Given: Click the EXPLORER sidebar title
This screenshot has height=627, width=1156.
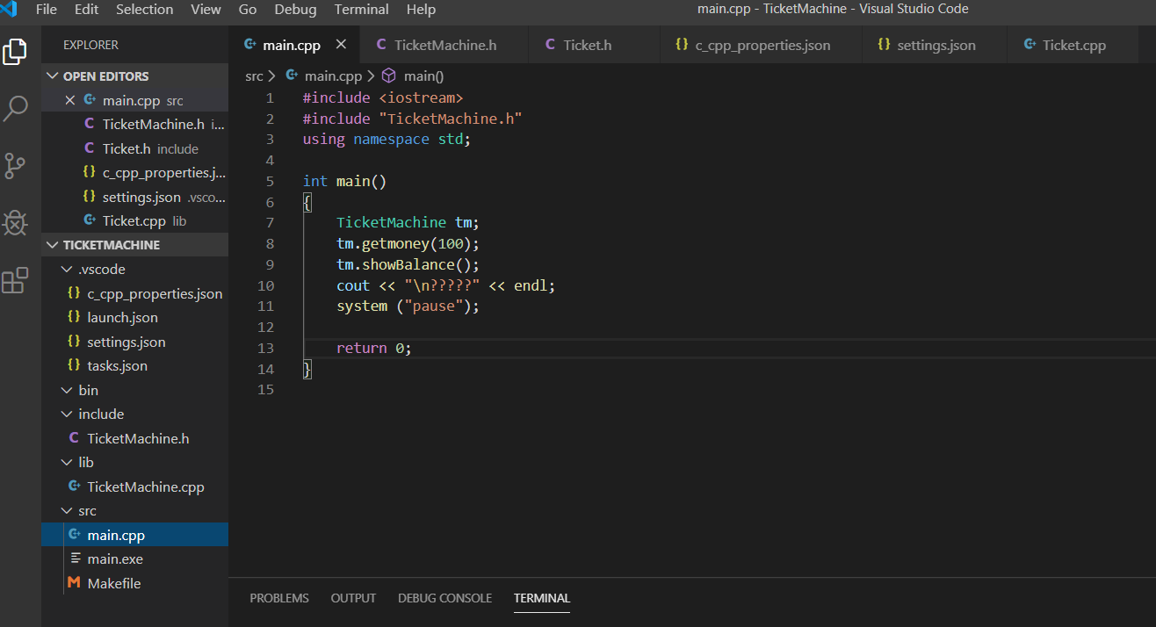Looking at the screenshot, I should 90,45.
